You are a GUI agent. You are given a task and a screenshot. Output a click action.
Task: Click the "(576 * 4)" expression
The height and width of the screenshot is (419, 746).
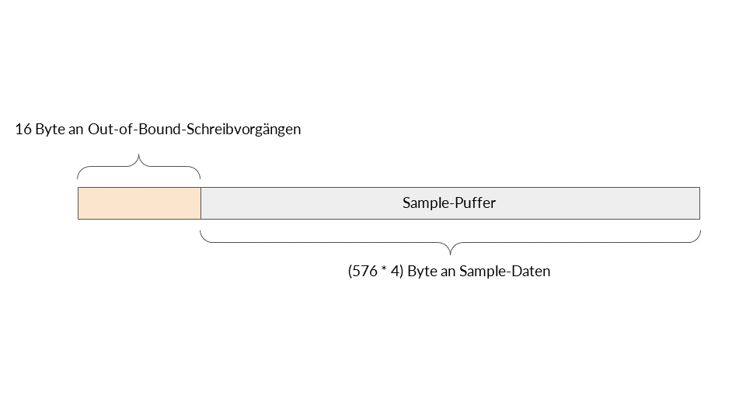[377, 272]
